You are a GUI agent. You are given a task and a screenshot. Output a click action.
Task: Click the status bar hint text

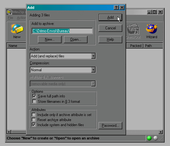pos(53,138)
